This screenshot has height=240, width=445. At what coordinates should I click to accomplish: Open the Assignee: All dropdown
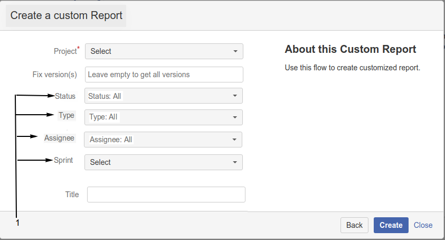pos(163,140)
